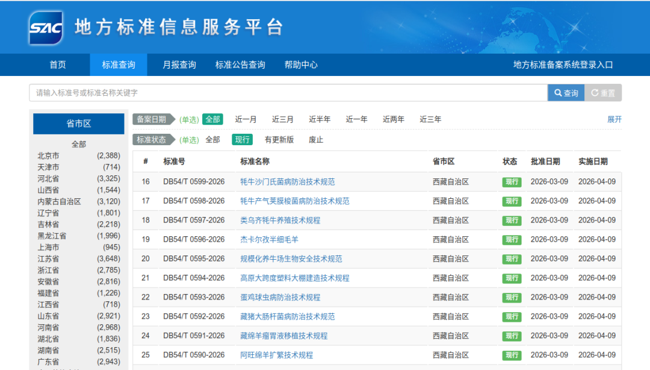
Task: Choose 废止 standard status filter
Action: 316,140
